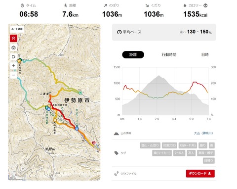Zoom in the map with plus button

point(13,66)
